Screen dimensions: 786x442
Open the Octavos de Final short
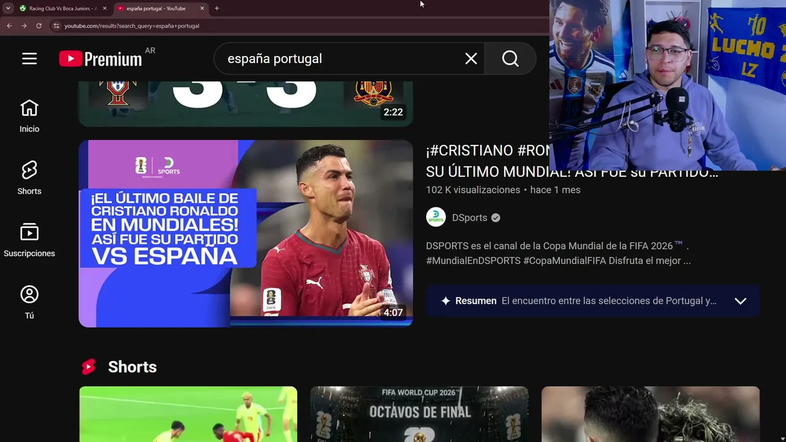419,414
